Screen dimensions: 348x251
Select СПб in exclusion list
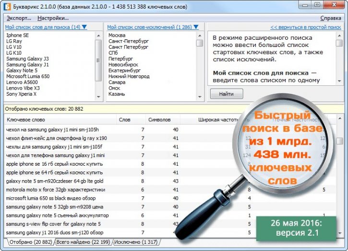point(113,53)
